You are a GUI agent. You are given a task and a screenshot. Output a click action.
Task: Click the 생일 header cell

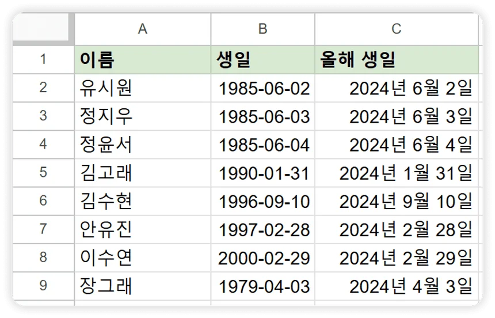262,59
